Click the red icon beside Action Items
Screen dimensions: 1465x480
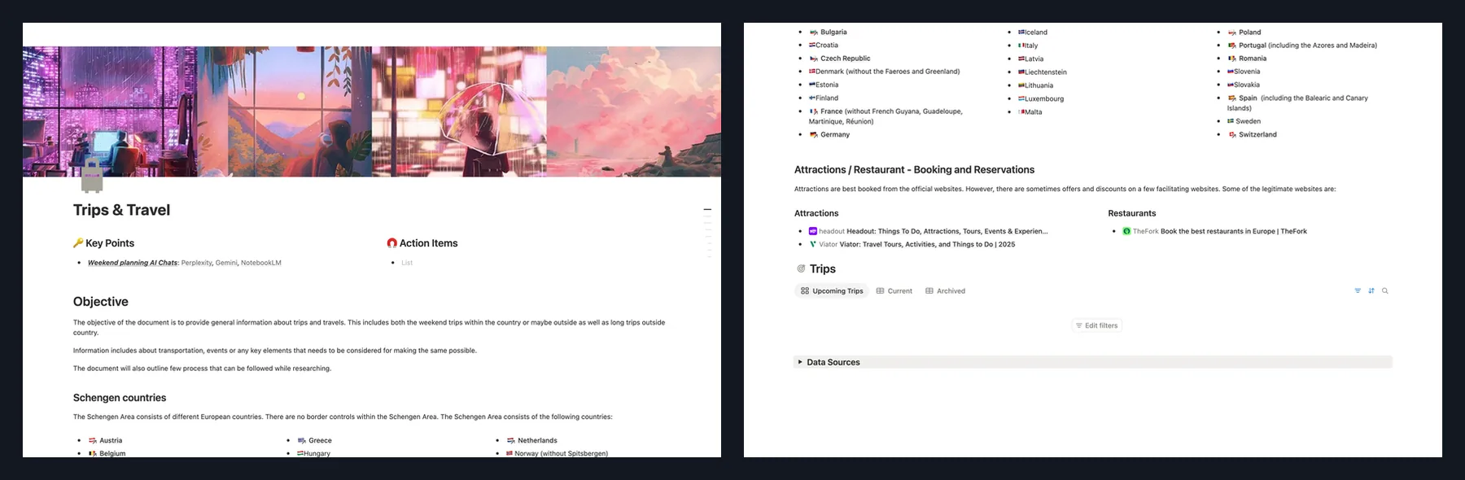(391, 242)
